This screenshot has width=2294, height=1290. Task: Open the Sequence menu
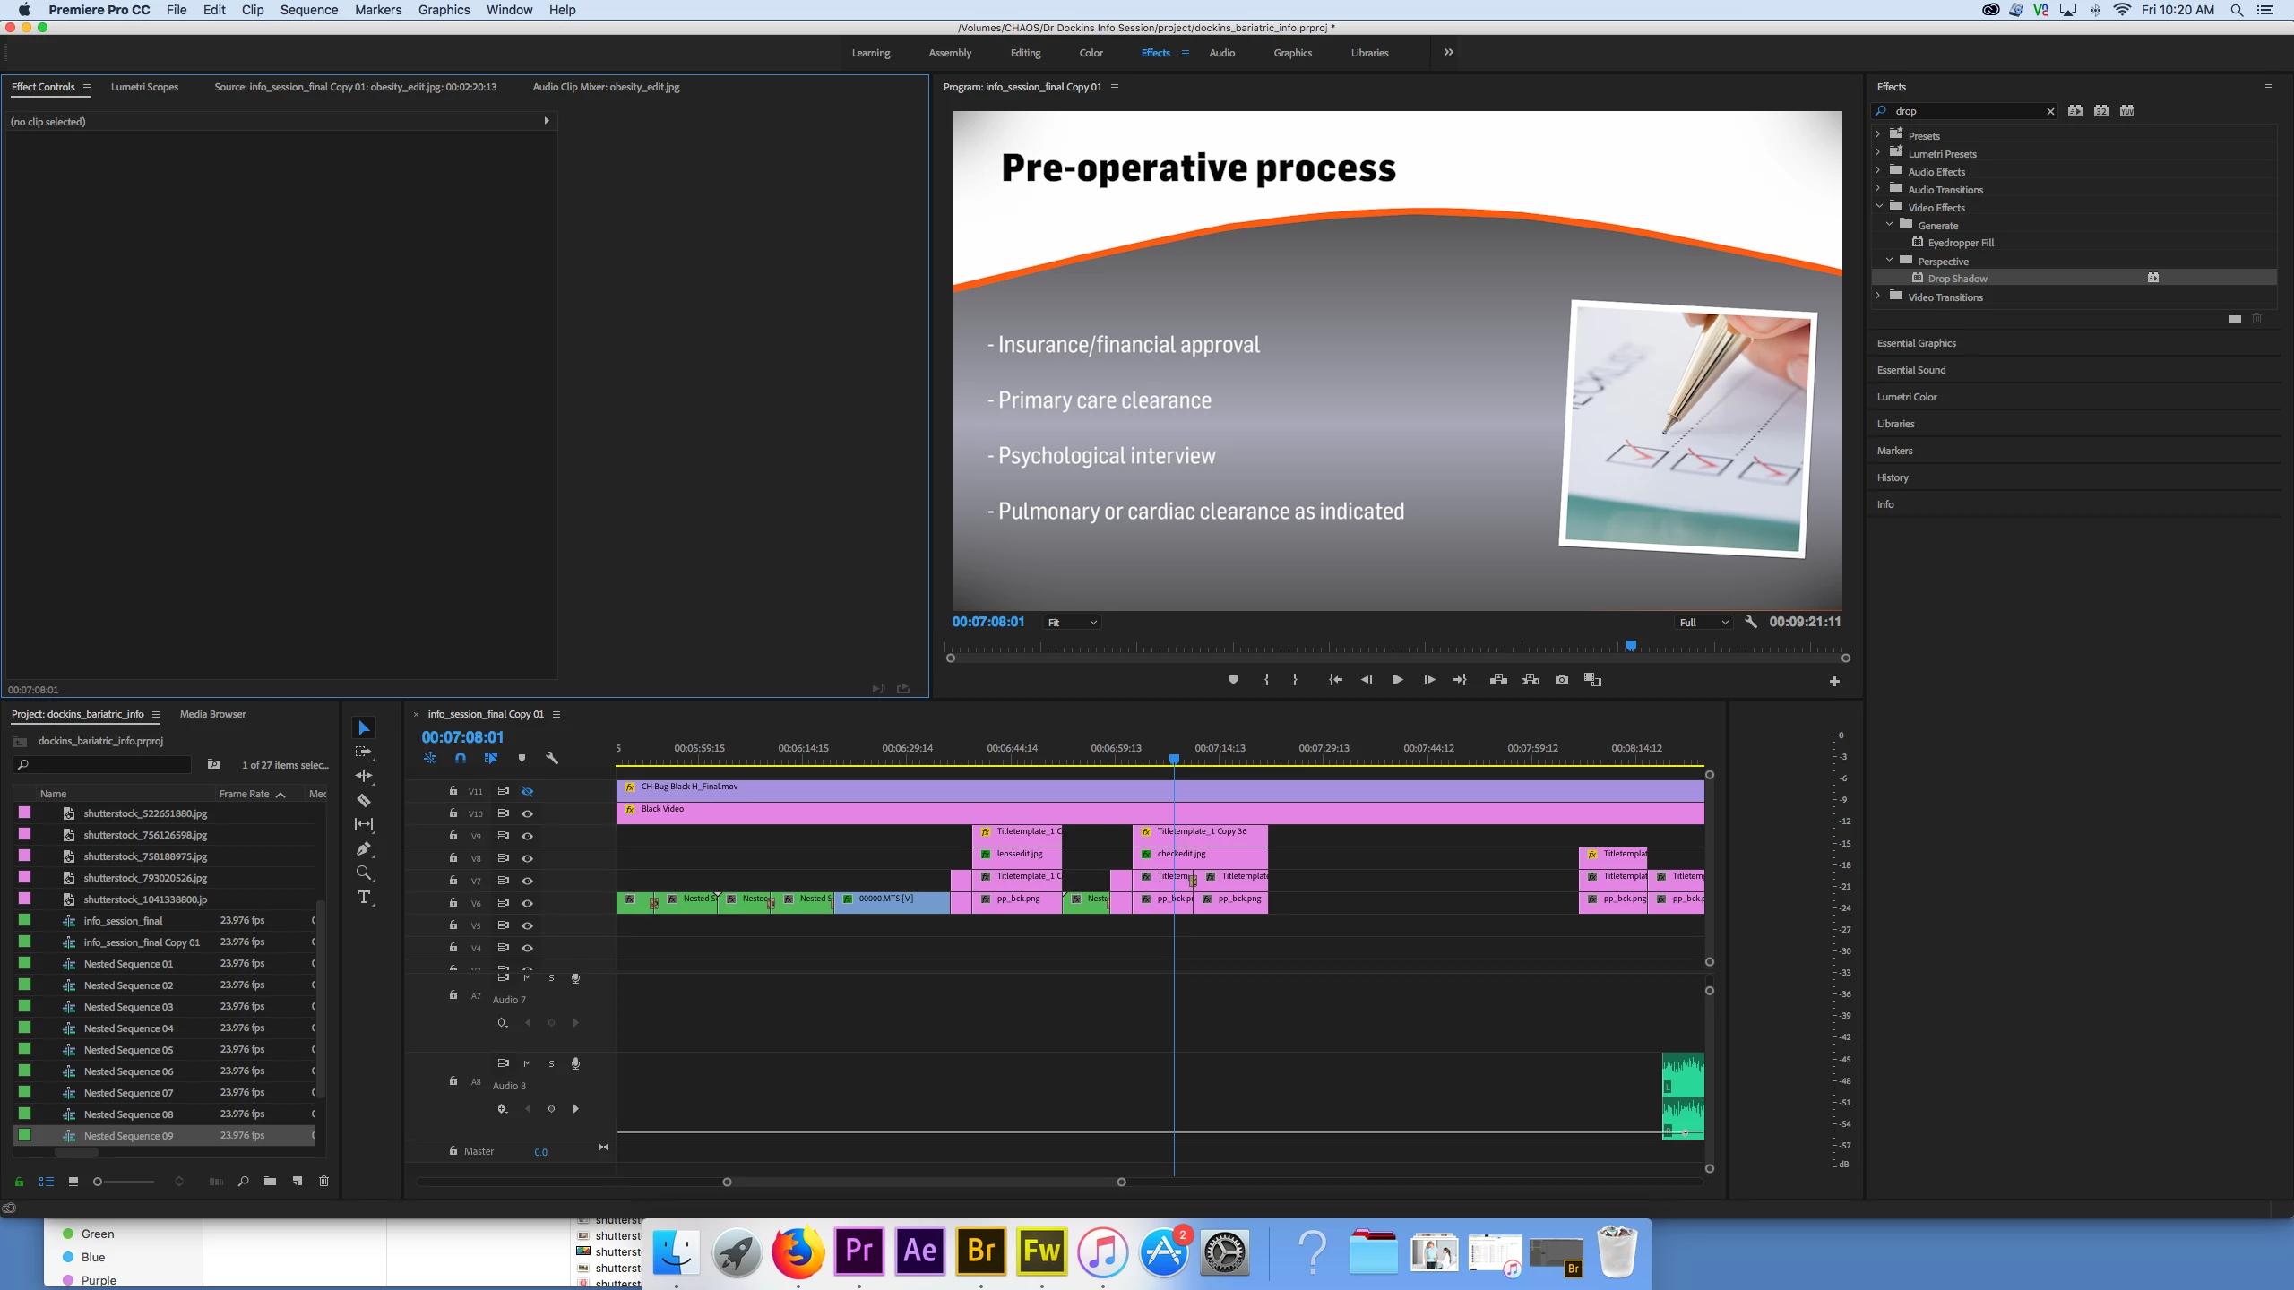(x=308, y=10)
